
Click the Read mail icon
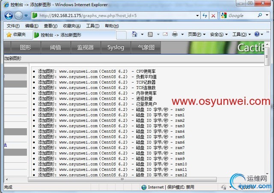point(165,34)
